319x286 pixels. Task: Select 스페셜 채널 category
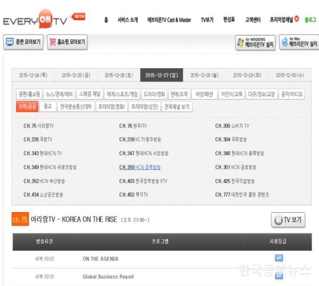point(90,94)
